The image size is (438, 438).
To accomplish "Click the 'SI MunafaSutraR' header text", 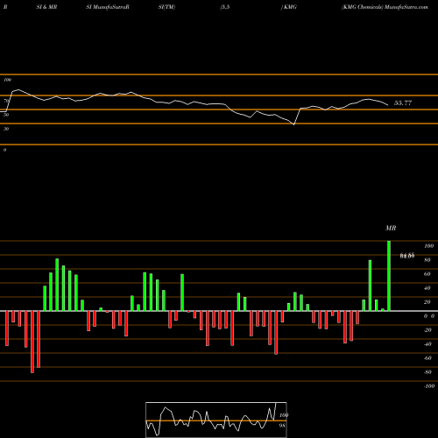I will coord(108,7).
